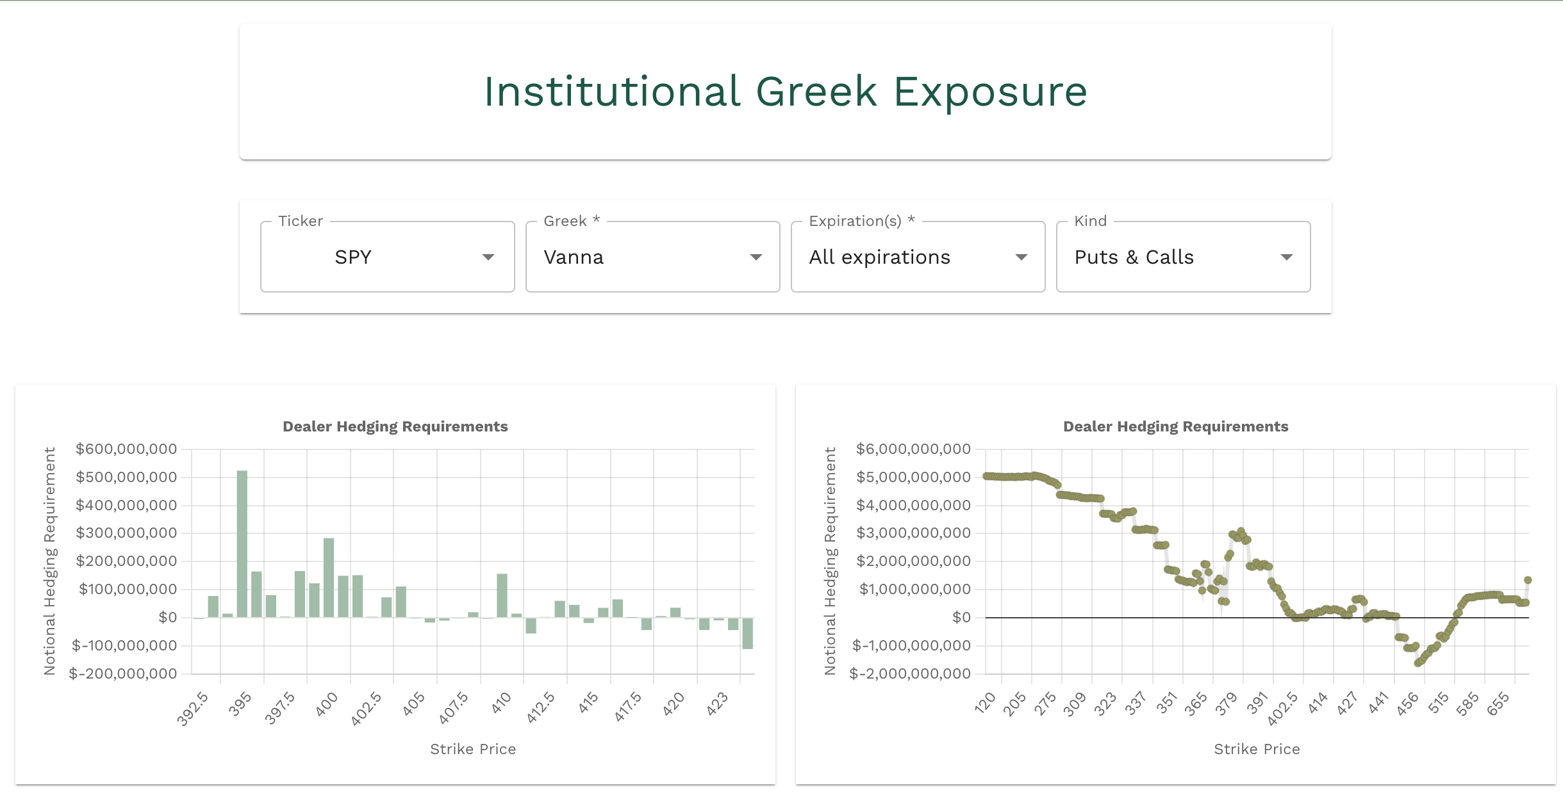Click the arrow icon in the Ticker field
The image size is (1563, 797).
pos(488,257)
